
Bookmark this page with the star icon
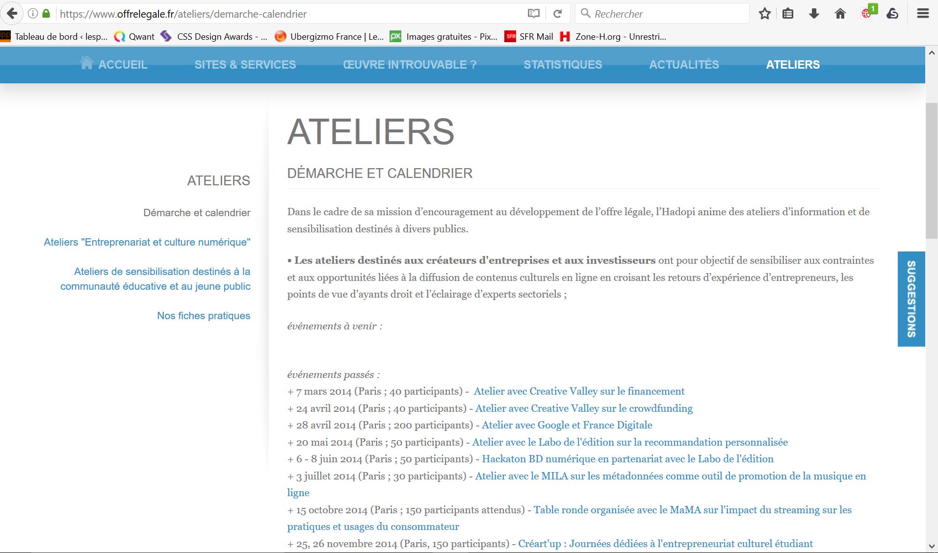point(764,14)
